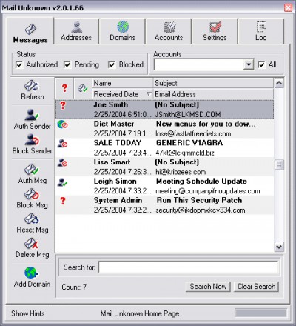Click the scroll down arrow of message list
Viewport: 296px width, 326px height.
(279, 247)
